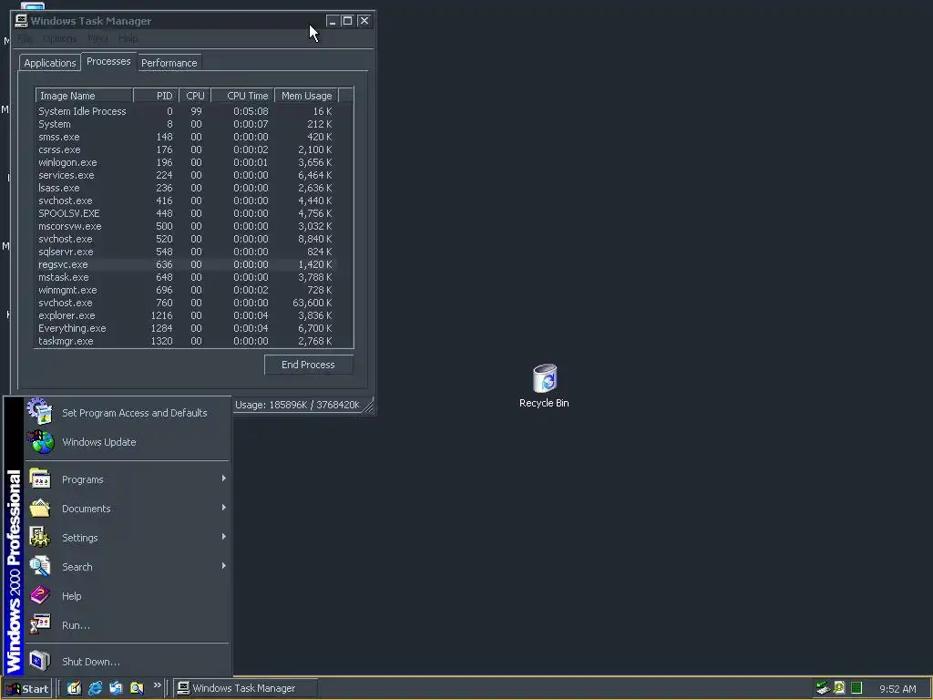Click the Start button
Viewport: 933px width, 700px height.
(x=27, y=689)
